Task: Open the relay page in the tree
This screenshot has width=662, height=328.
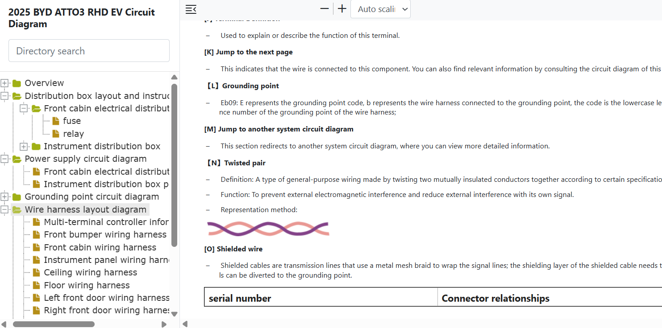Action: [74, 134]
